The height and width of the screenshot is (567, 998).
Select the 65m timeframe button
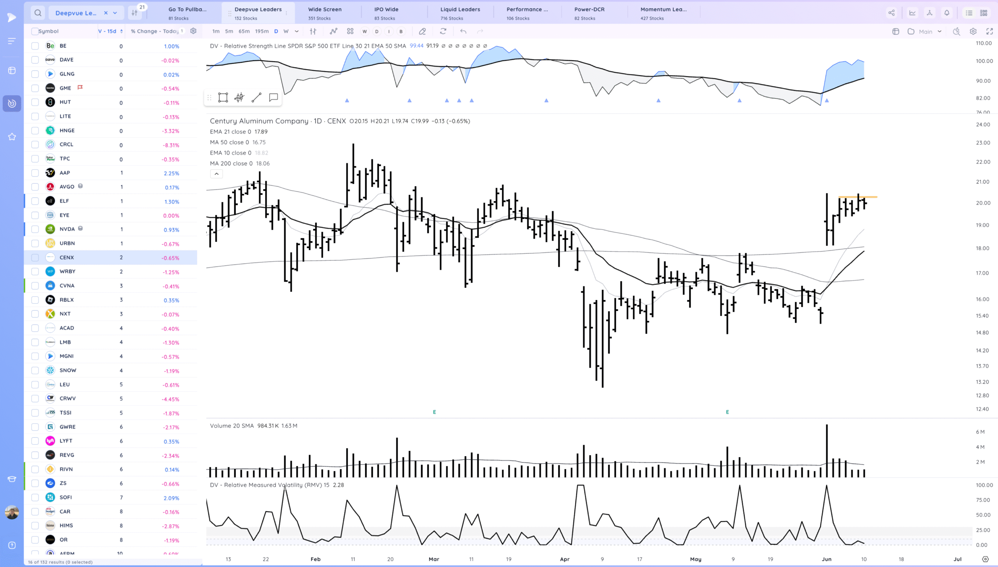tap(244, 31)
